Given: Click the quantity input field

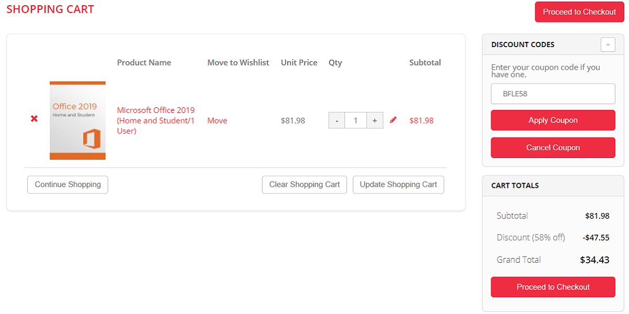Looking at the screenshot, I should point(355,120).
